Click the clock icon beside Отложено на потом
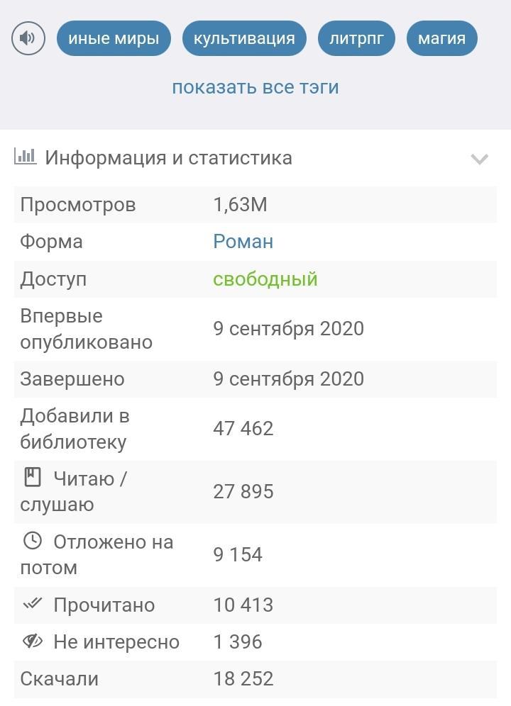 tap(33, 541)
